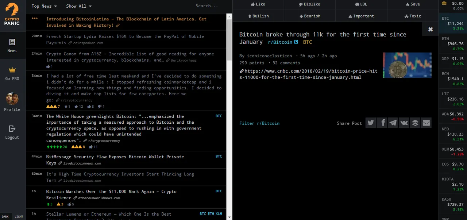Screen dimensions: 467x220
Task: Open It's High Time Cryptocurrency Investors headline
Action: (120, 177)
